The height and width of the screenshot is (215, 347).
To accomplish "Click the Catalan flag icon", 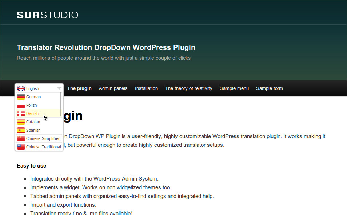I will click(x=21, y=122).
